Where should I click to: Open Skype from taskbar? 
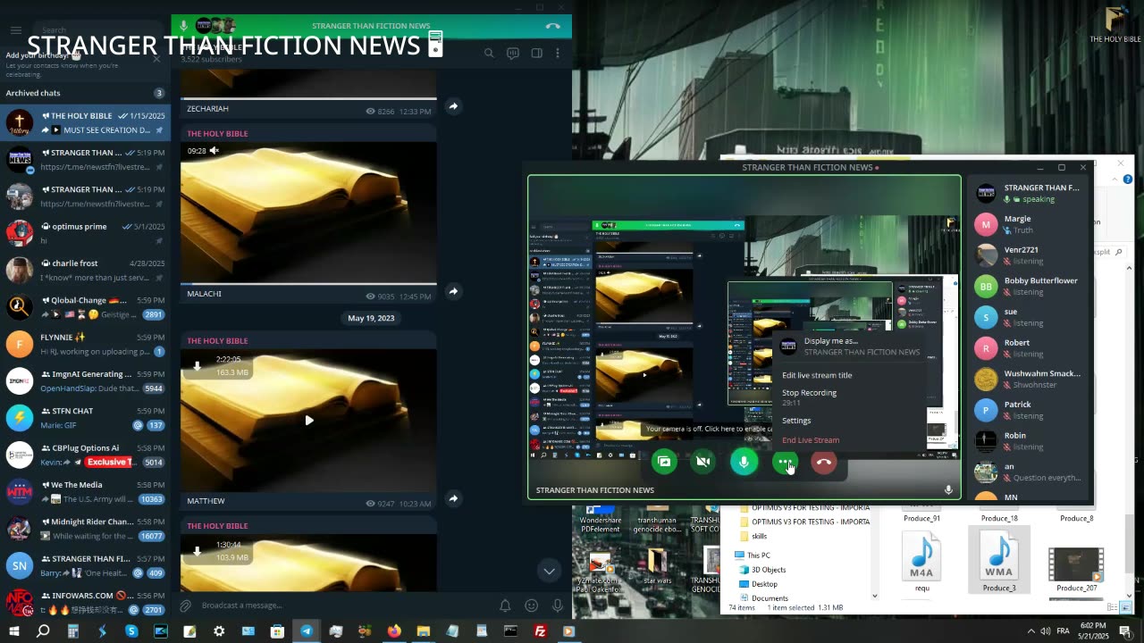pyautogui.click(x=131, y=630)
